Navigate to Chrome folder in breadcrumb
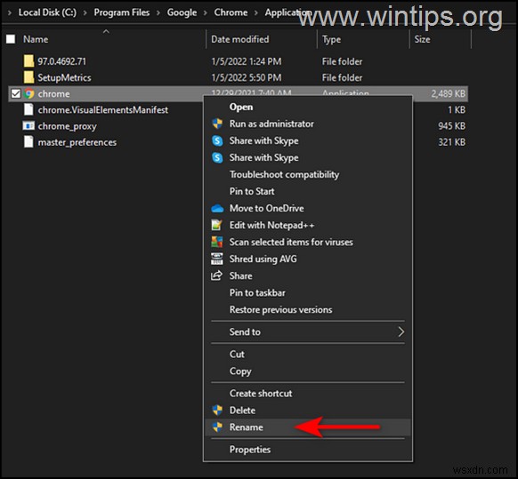The height and width of the screenshot is (479, 518). 231,12
